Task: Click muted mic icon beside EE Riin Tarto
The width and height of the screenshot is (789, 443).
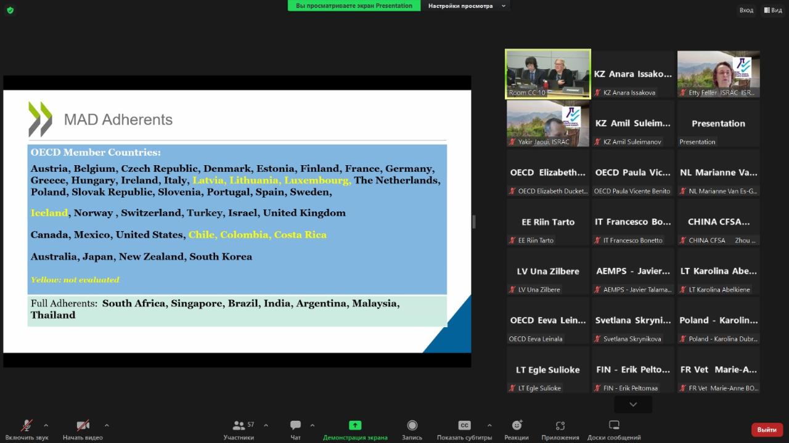Action: 512,240
